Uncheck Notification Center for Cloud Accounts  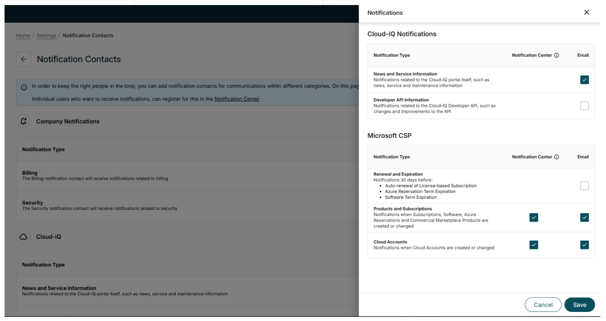(x=533, y=245)
